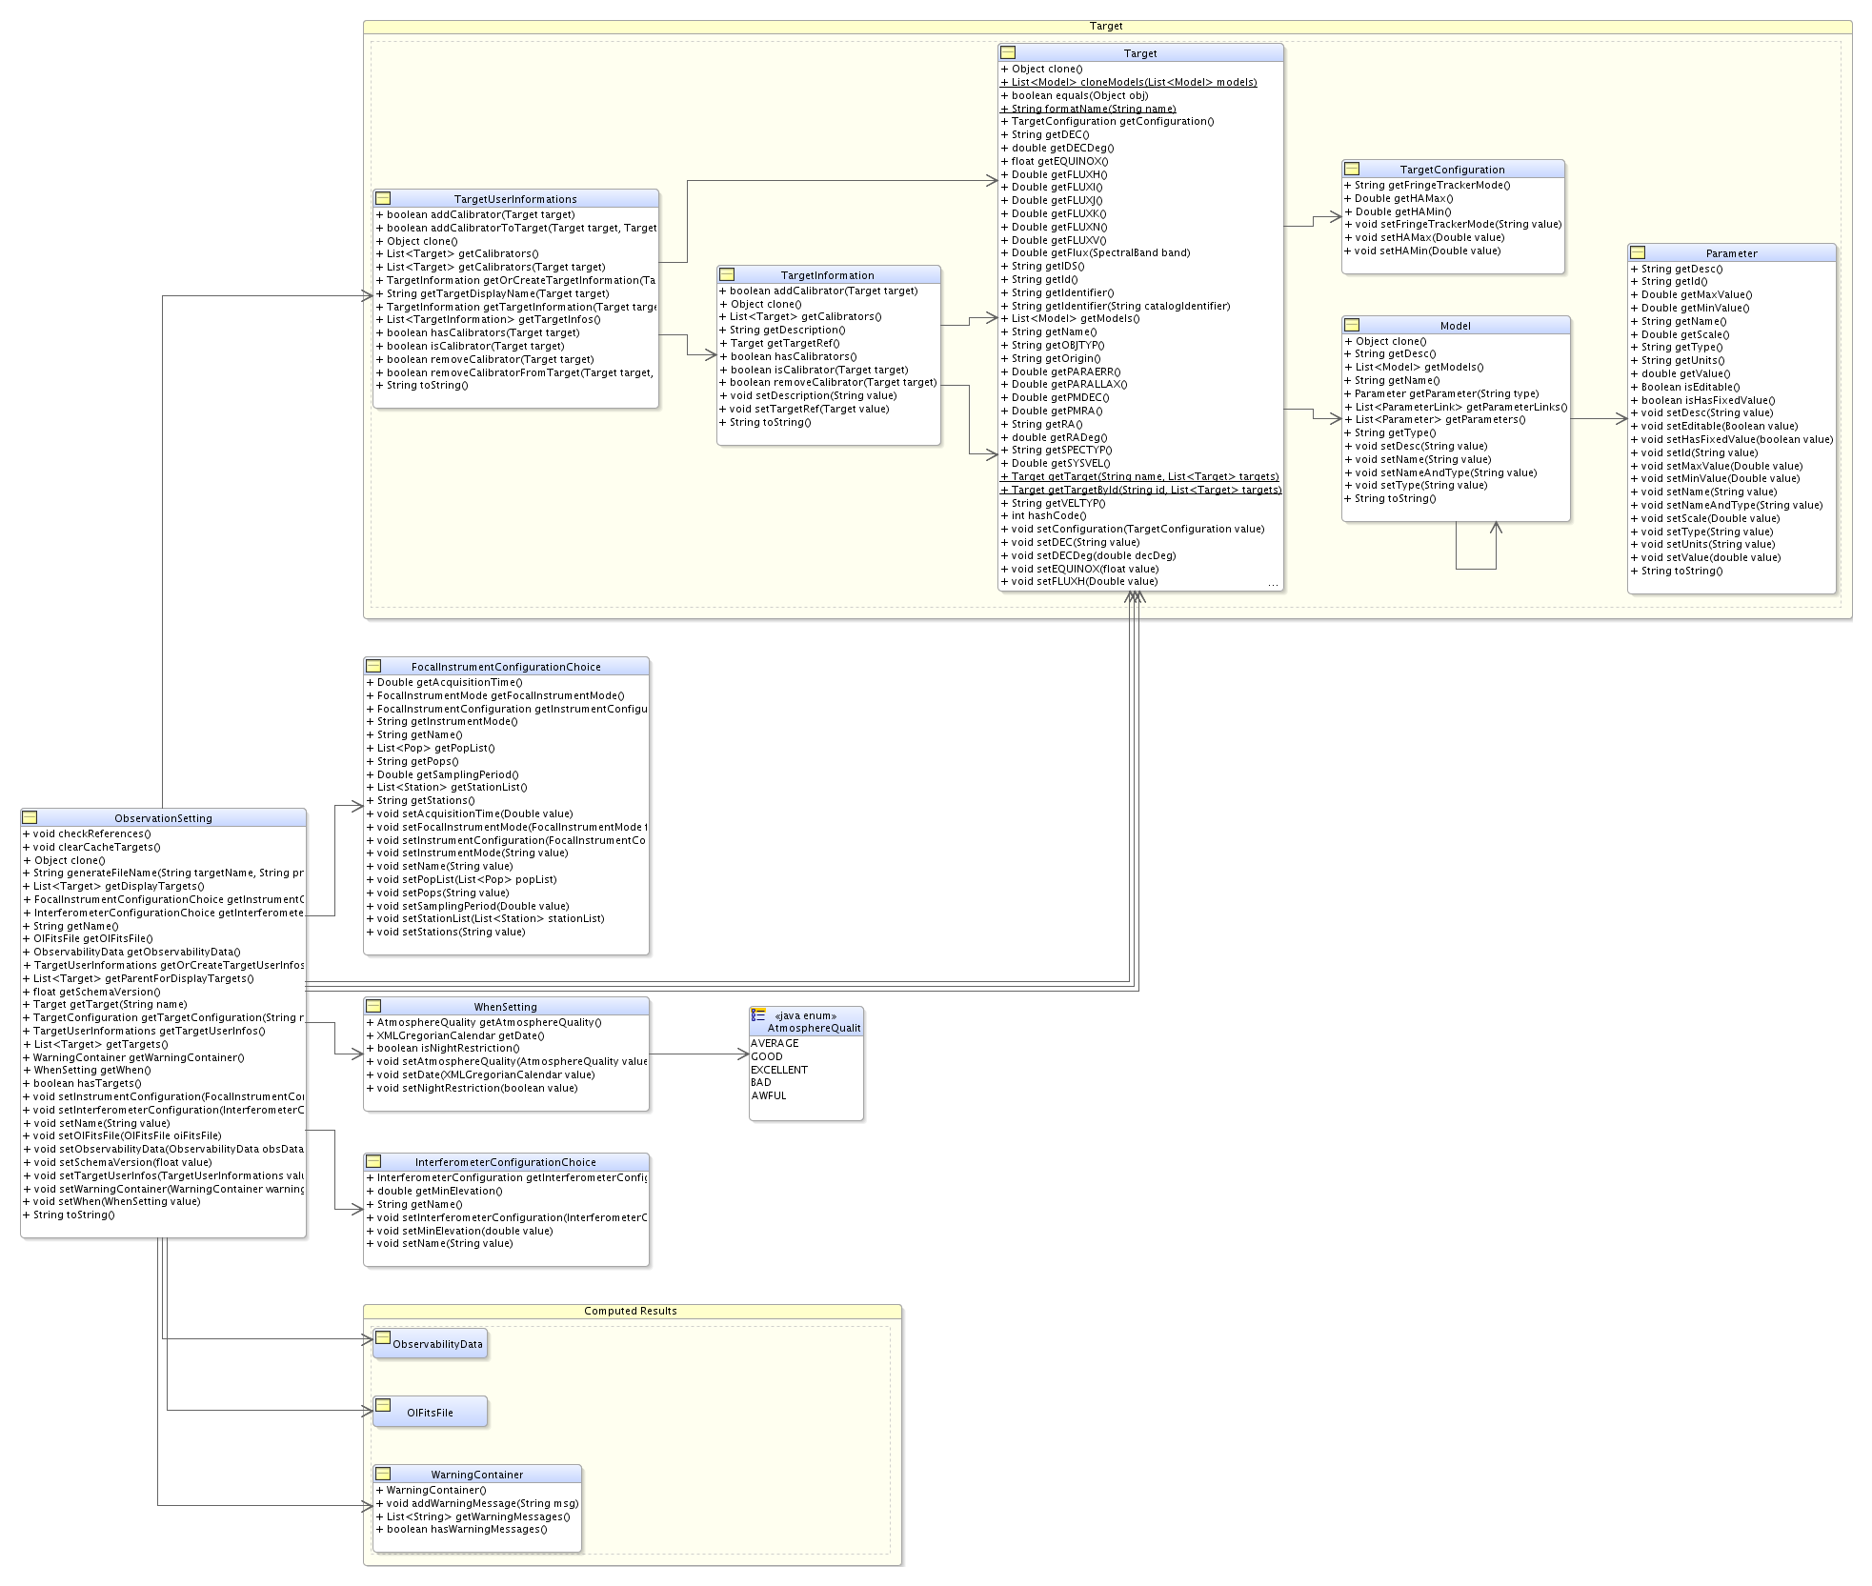Click the ellipsis at the bottom of Target

(x=1273, y=584)
